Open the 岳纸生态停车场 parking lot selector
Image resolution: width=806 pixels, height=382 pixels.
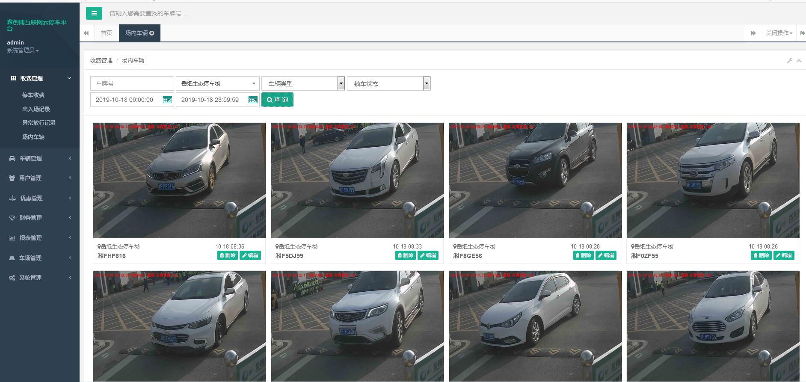tap(217, 83)
